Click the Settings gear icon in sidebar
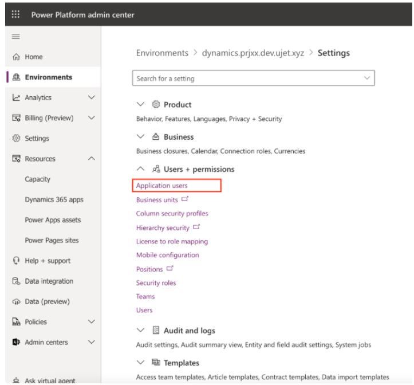The image size is (414, 385). coord(16,139)
